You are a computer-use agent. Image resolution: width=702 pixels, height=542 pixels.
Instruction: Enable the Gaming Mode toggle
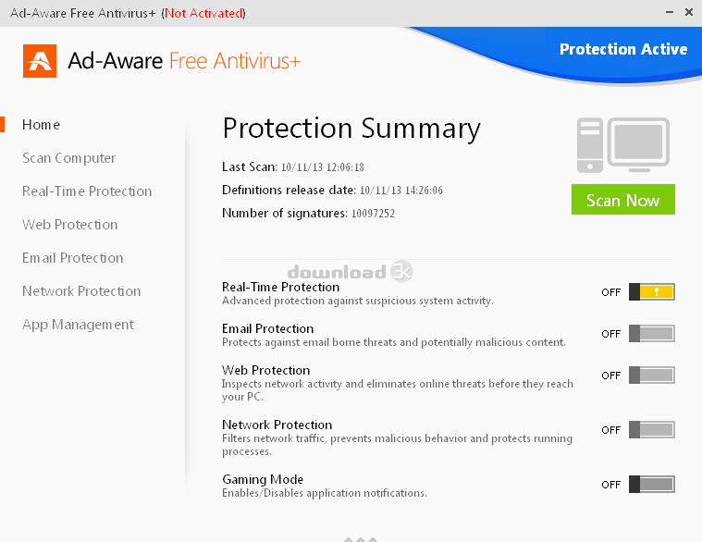[x=651, y=485]
